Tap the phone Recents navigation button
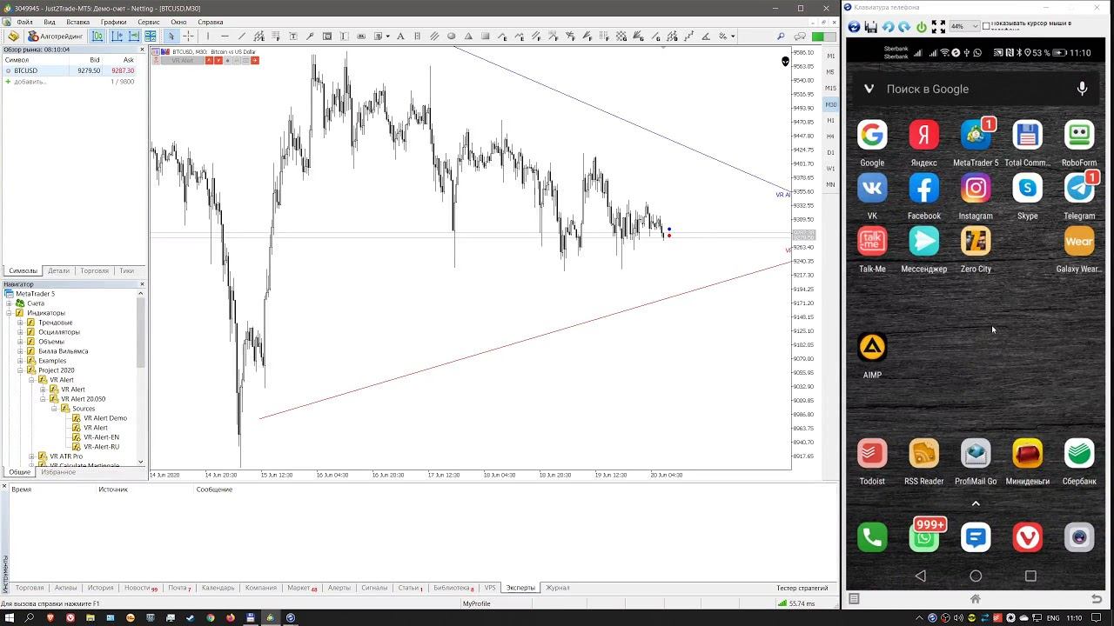This screenshot has height=626, width=1114. [1030, 576]
